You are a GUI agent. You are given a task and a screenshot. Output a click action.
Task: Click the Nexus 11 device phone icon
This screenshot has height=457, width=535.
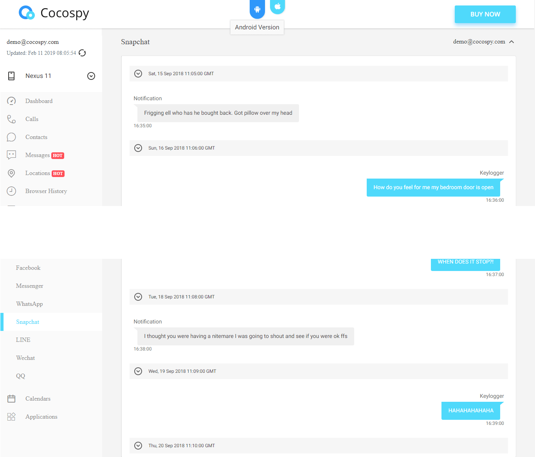pyautogui.click(x=11, y=76)
